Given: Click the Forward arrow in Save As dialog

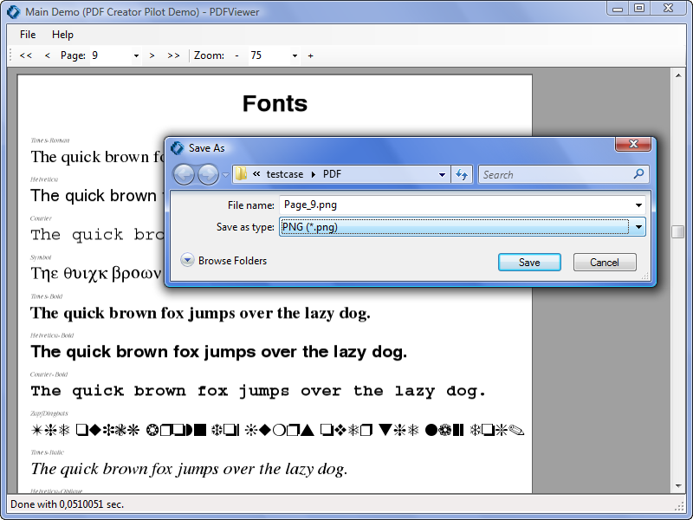Looking at the screenshot, I should pos(208,174).
